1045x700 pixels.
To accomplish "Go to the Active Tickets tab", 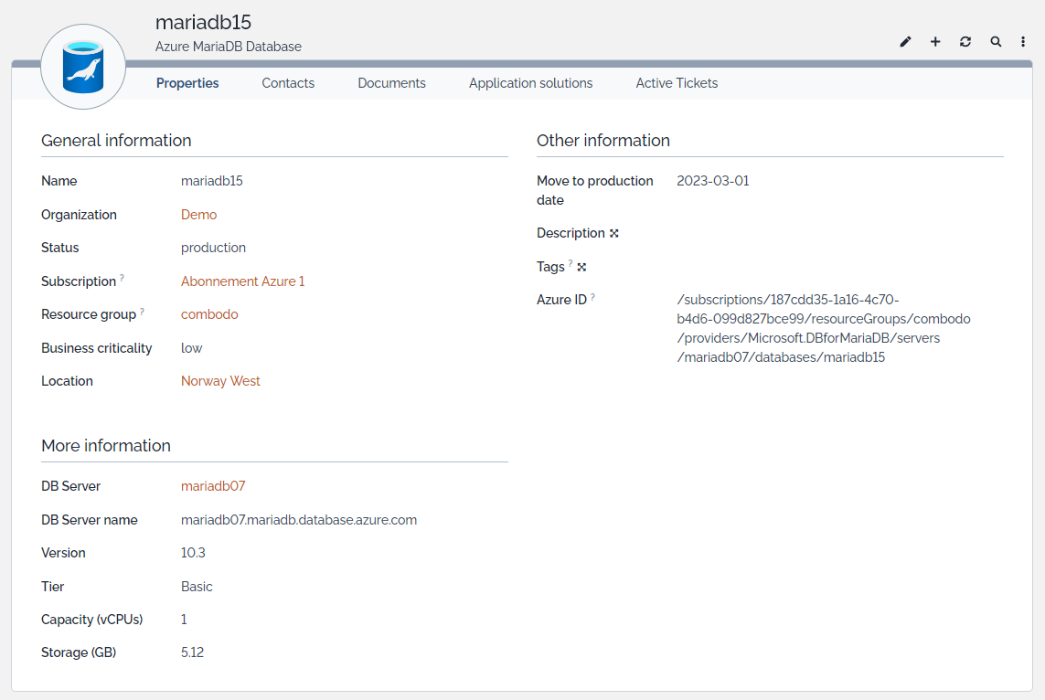I will point(677,83).
